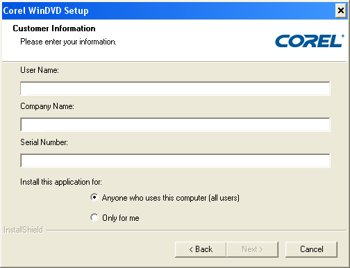This screenshot has width=350, height=268.
Task: Select the 'Anyone who uses this computer' radio button
Action: pyautogui.click(x=94, y=197)
